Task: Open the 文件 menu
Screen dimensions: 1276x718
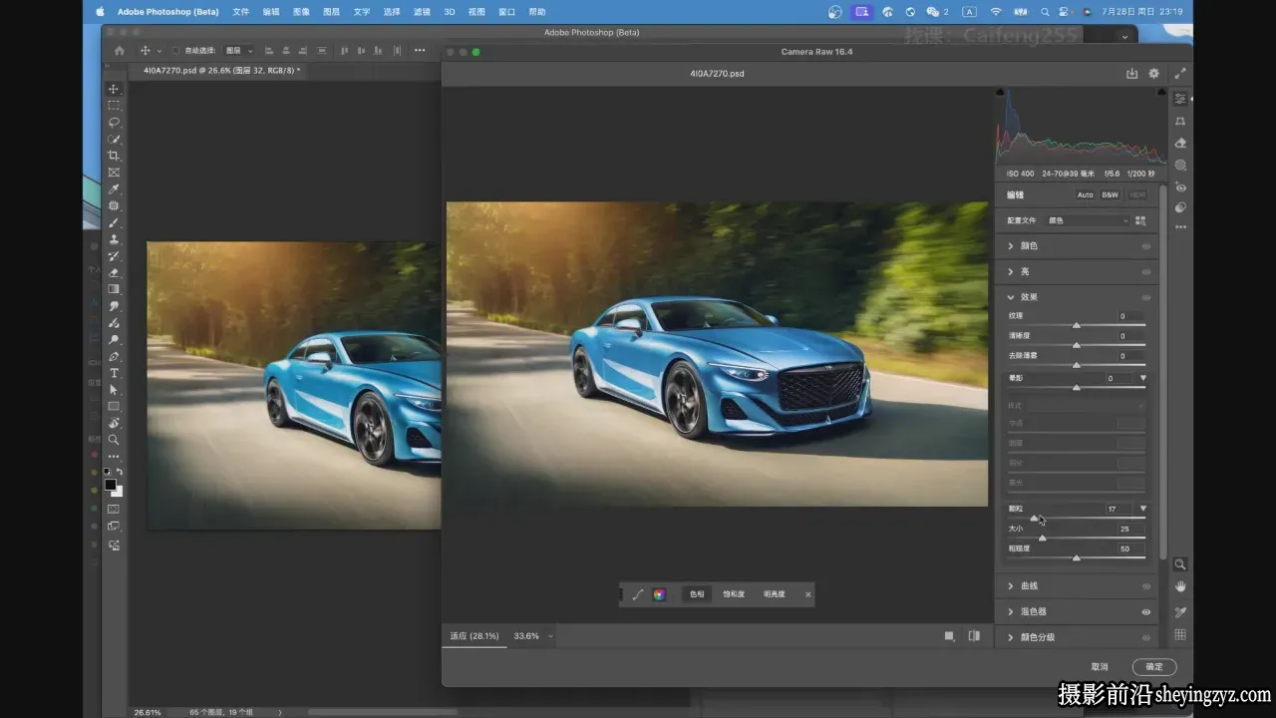Action: [x=240, y=12]
